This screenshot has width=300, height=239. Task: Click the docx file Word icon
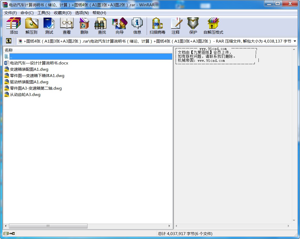pos(7,63)
